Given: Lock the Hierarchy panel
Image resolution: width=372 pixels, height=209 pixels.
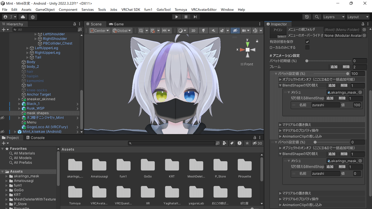Looking at the screenshot, I should (74, 24).
